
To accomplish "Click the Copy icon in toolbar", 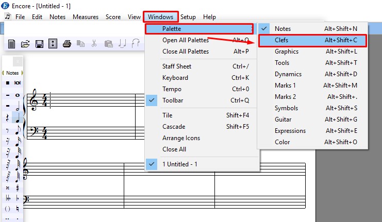I will point(80,44).
